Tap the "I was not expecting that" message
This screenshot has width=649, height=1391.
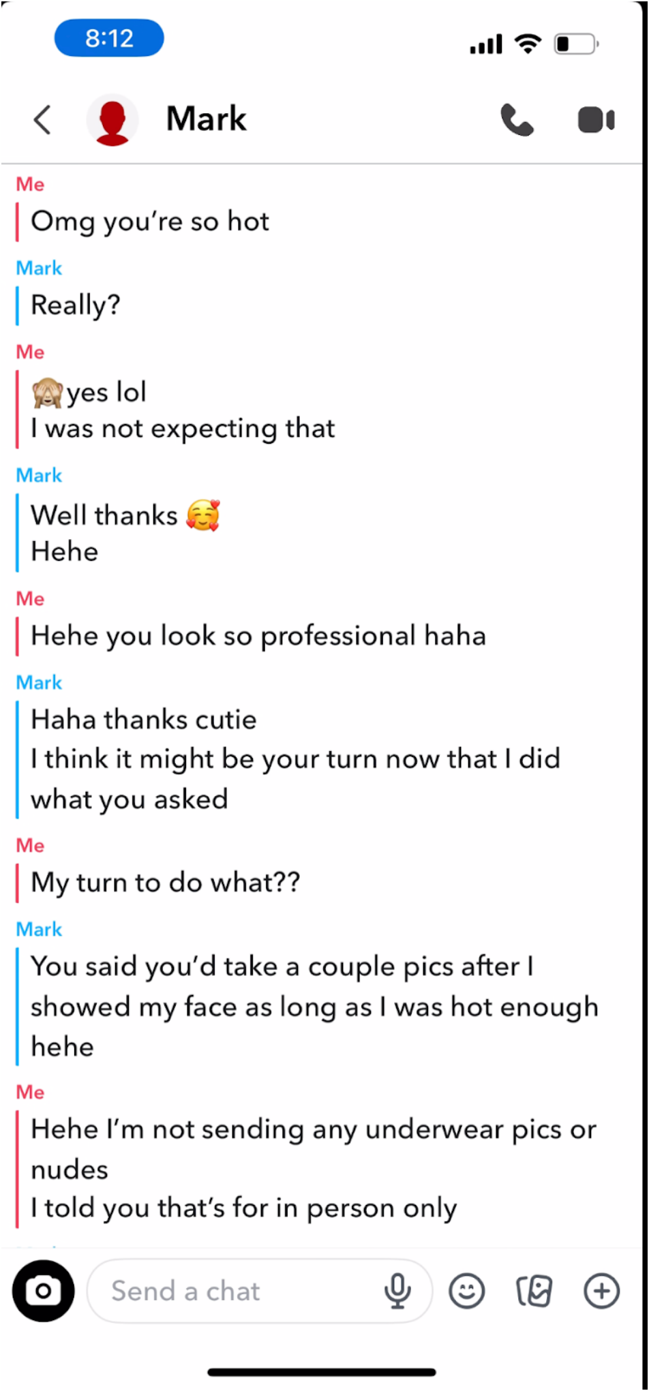pyautogui.click(x=183, y=429)
